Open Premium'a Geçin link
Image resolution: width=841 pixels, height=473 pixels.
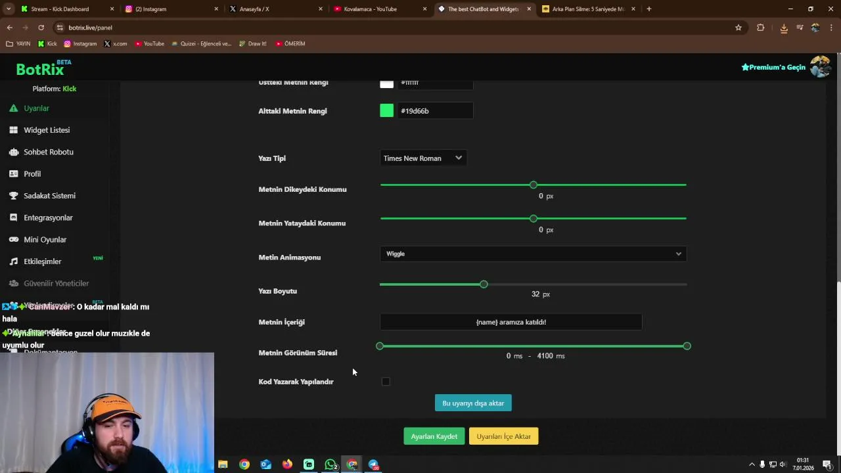(773, 67)
